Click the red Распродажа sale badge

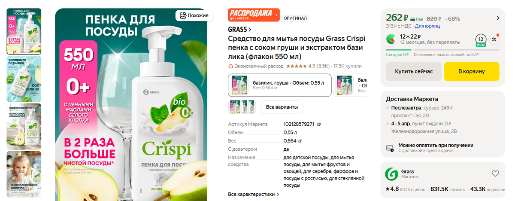click(254, 15)
